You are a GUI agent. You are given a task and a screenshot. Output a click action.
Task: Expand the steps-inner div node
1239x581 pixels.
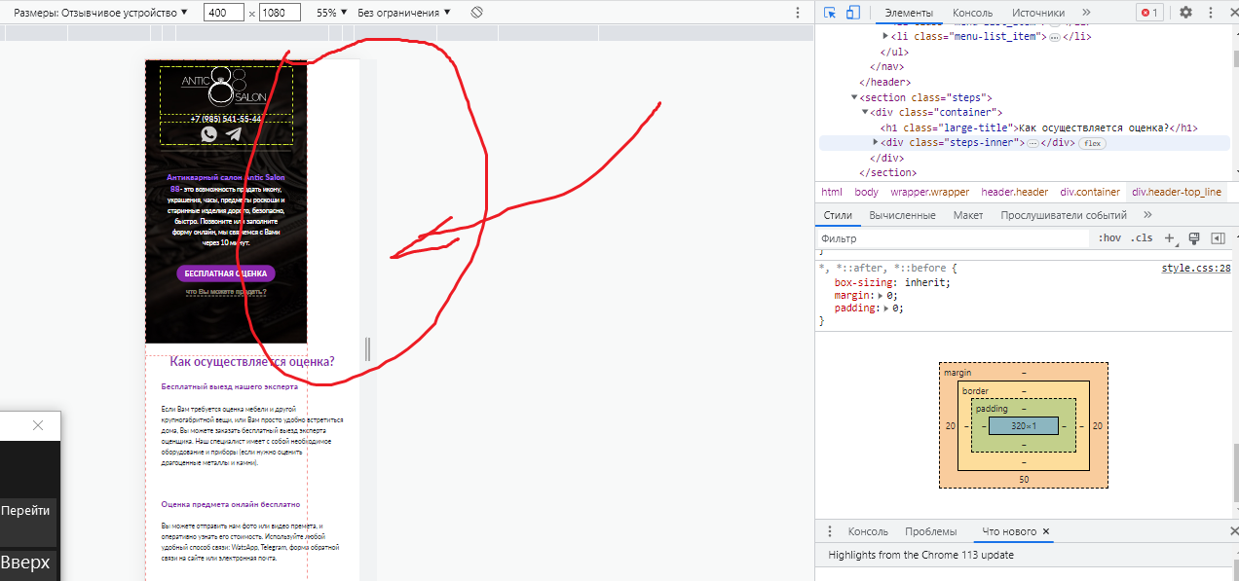(876, 142)
